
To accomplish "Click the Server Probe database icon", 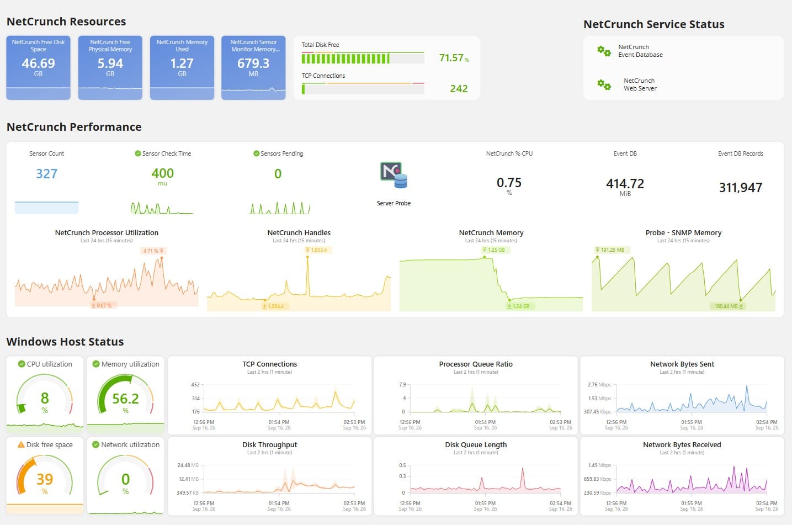I will tap(394, 176).
